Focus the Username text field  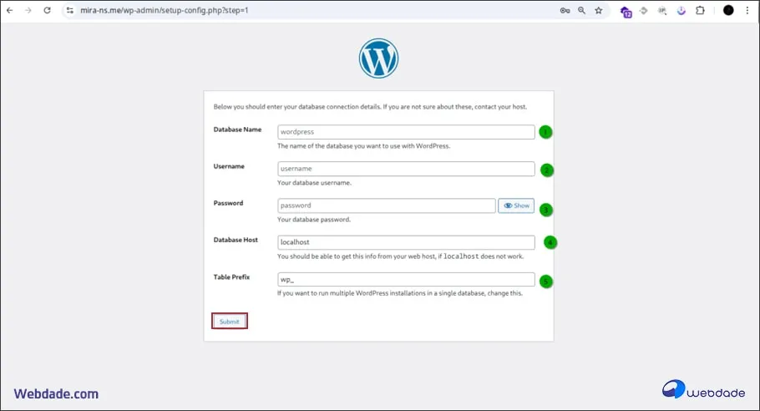coord(406,169)
